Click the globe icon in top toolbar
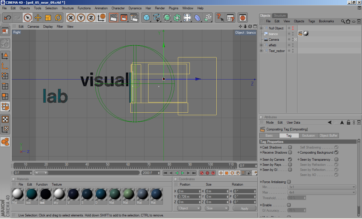 coord(243,18)
